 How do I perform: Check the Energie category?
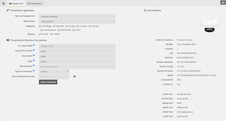pos(66,26)
